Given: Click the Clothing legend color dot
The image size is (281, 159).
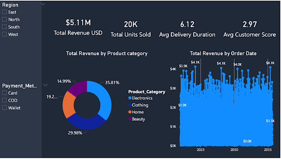Looking at the screenshot, I should (x=130, y=105).
